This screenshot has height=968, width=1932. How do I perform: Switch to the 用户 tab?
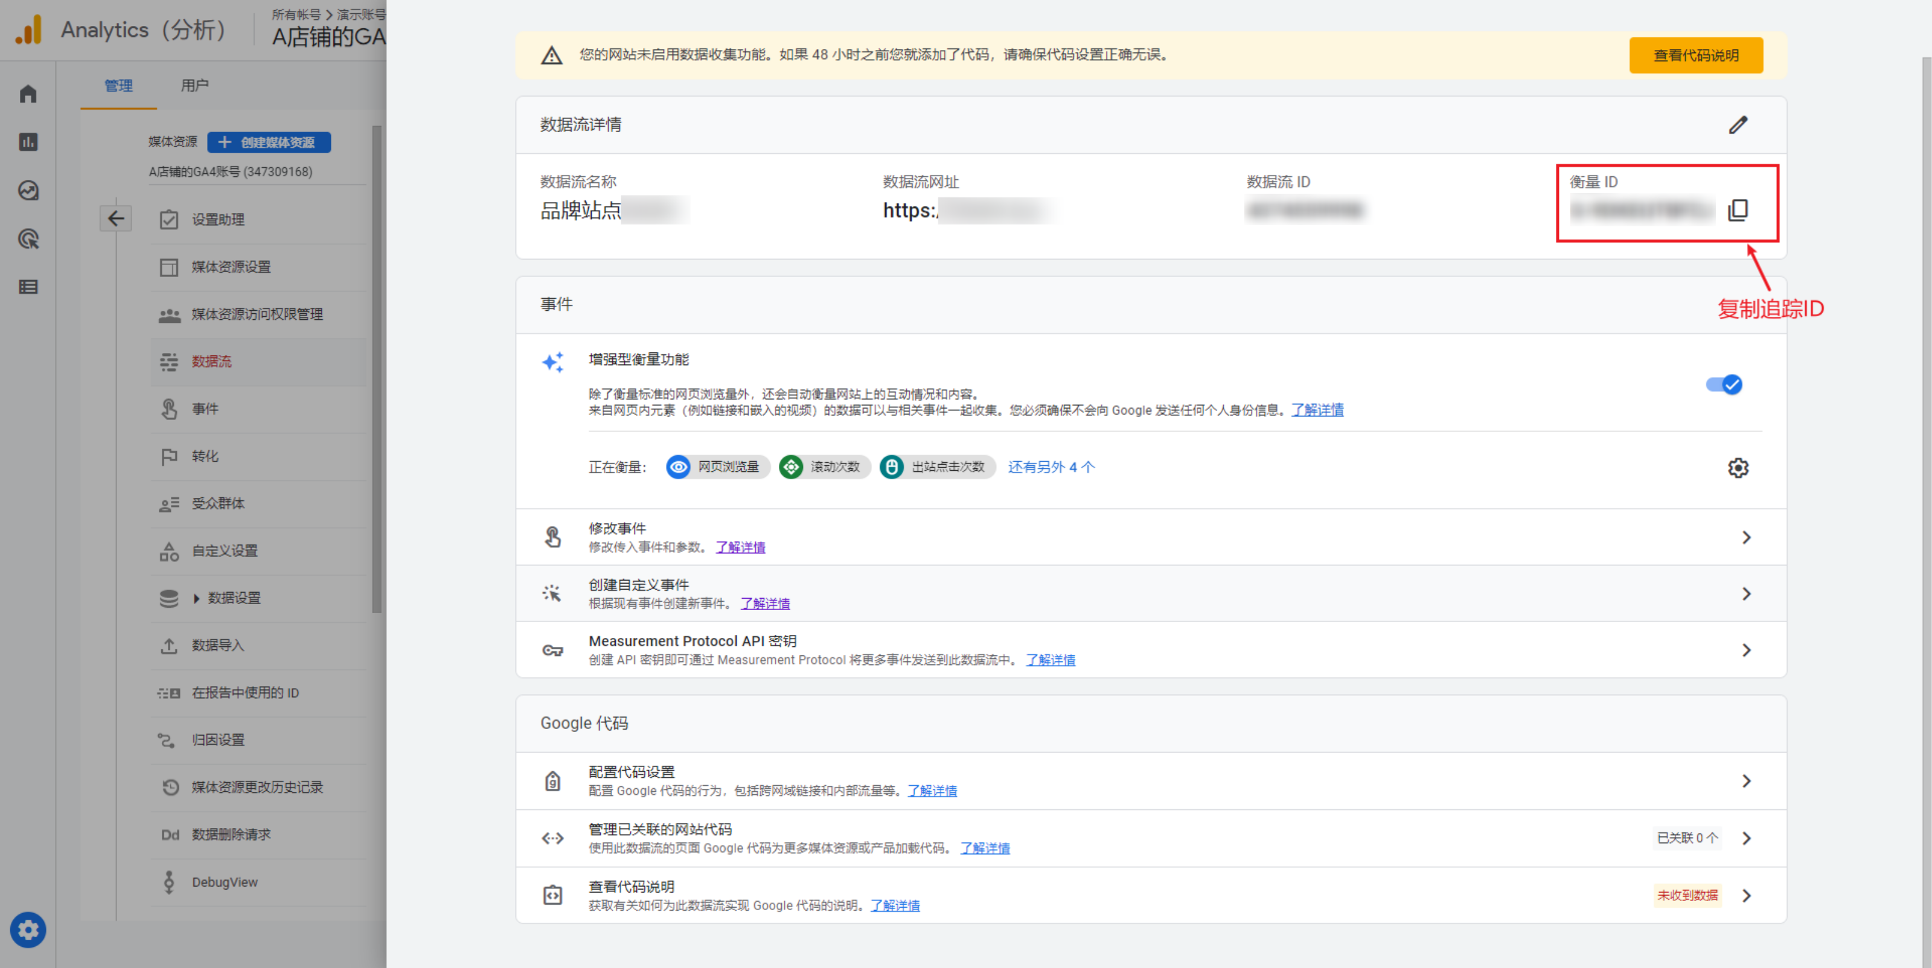[x=194, y=86]
